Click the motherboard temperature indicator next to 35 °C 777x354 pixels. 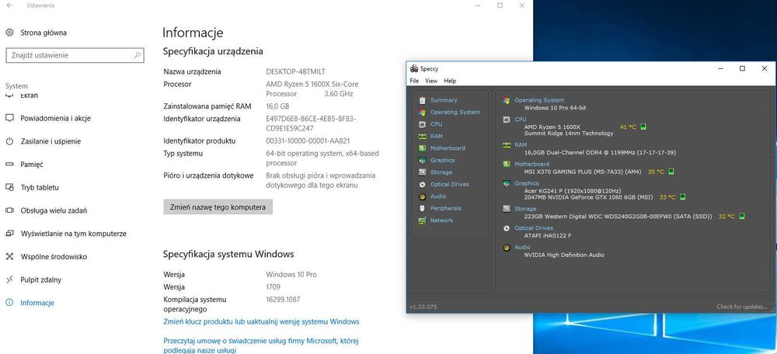671,172
